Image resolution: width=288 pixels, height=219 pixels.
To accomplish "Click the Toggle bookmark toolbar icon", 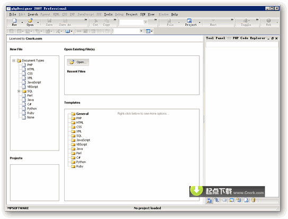I will pyautogui.click(x=245, y=20).
